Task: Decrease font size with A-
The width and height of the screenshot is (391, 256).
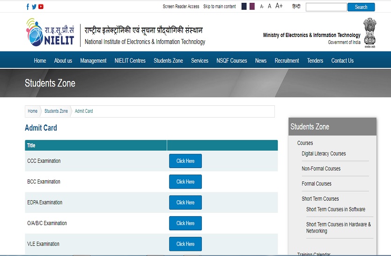Action: pyautogui.click(x=262, y=7)
